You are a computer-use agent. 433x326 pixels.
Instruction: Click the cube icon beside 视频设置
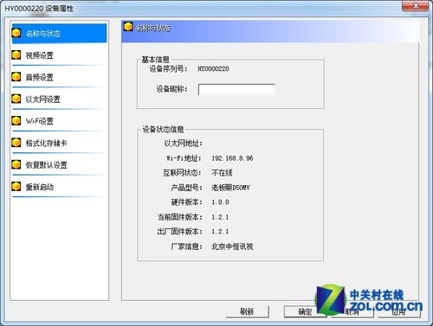point(16,54)
